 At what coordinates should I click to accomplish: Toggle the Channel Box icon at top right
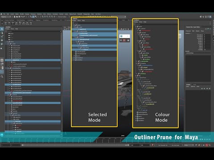pos(210,17)
